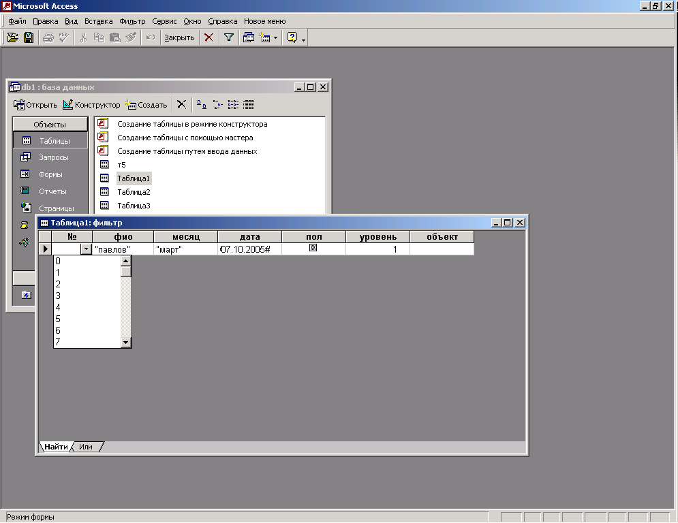Open toolbar options arrow after Help
Viewport: 678px width, 523px height.
coord(303,39)
